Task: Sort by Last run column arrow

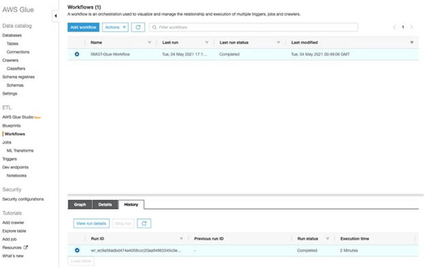Action: click(207, 42)
